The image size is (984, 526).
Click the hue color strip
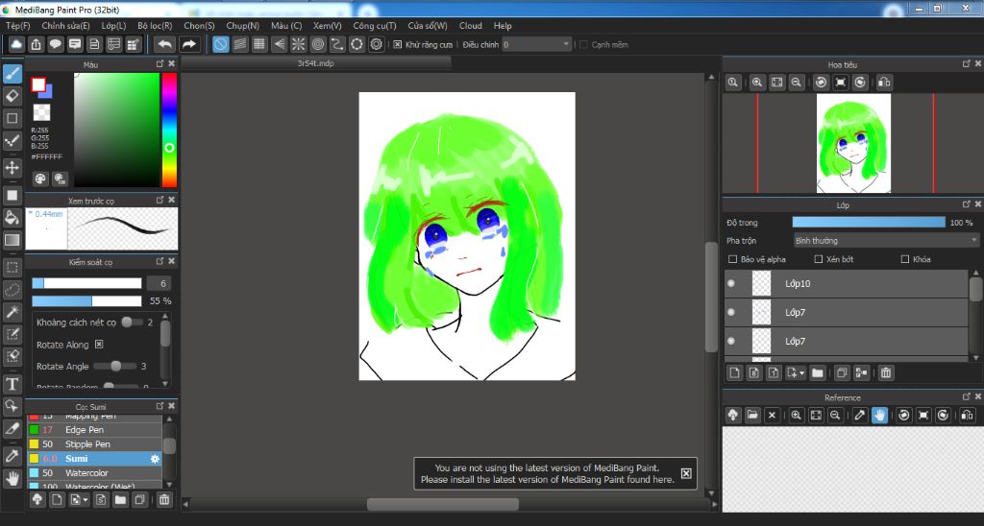point(169,130)
